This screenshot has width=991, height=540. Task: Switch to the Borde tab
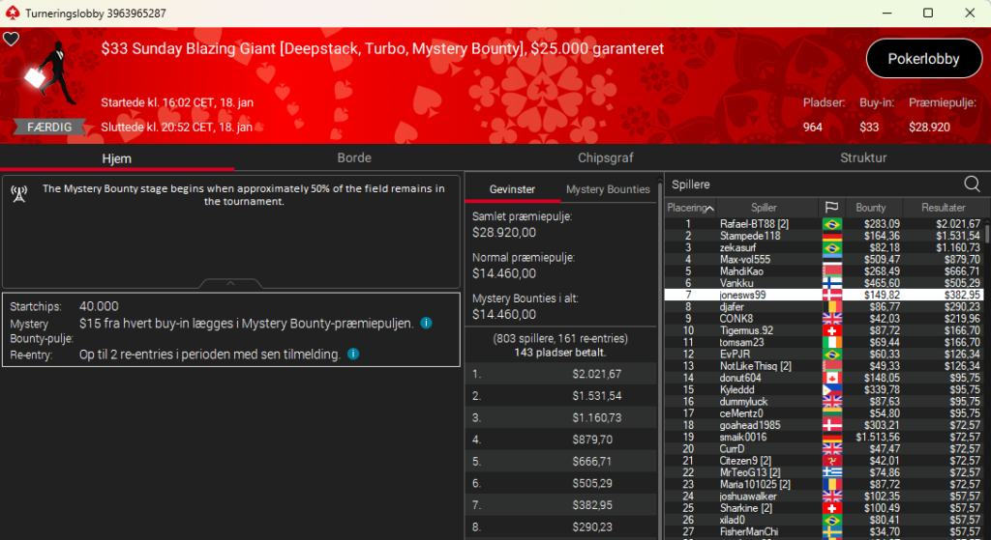pyautogui.click(x=354, y=157)
